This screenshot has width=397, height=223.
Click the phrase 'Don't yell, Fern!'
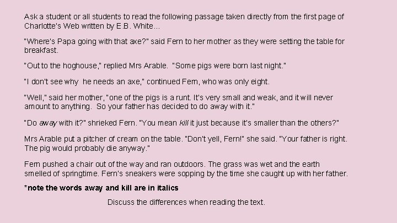[x=214, y=139]
